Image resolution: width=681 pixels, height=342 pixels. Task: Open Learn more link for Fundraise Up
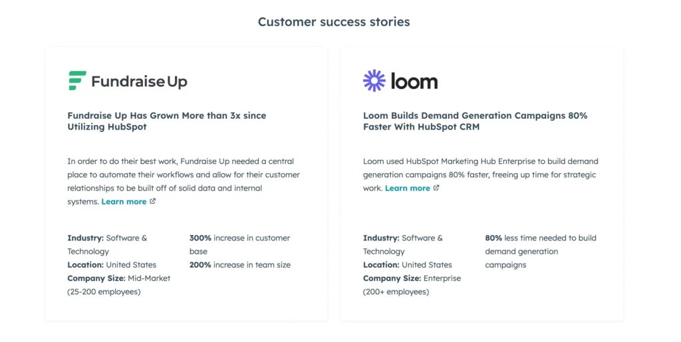(124, 202)
